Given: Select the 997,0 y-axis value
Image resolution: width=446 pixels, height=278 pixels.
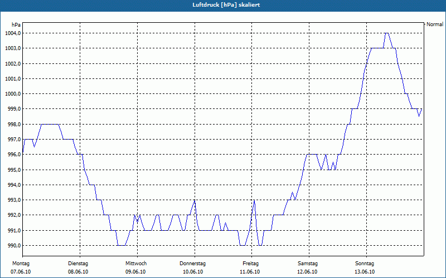Looking at the screenshot, I should point(13,140).
